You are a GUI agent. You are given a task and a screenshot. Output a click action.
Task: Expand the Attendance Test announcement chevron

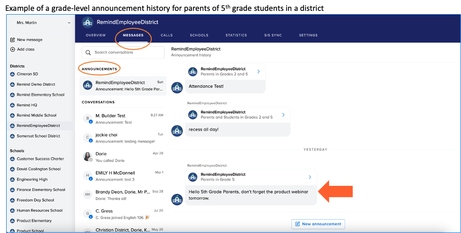[259, 72]
